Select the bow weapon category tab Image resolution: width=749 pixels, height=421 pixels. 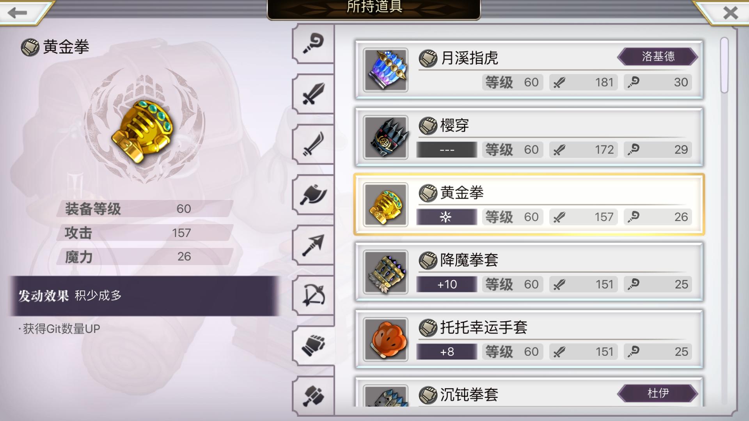(313, 295)
